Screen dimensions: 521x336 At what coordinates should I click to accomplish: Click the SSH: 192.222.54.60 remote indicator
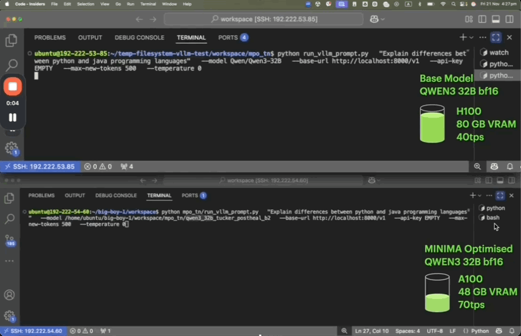[33, 331]
